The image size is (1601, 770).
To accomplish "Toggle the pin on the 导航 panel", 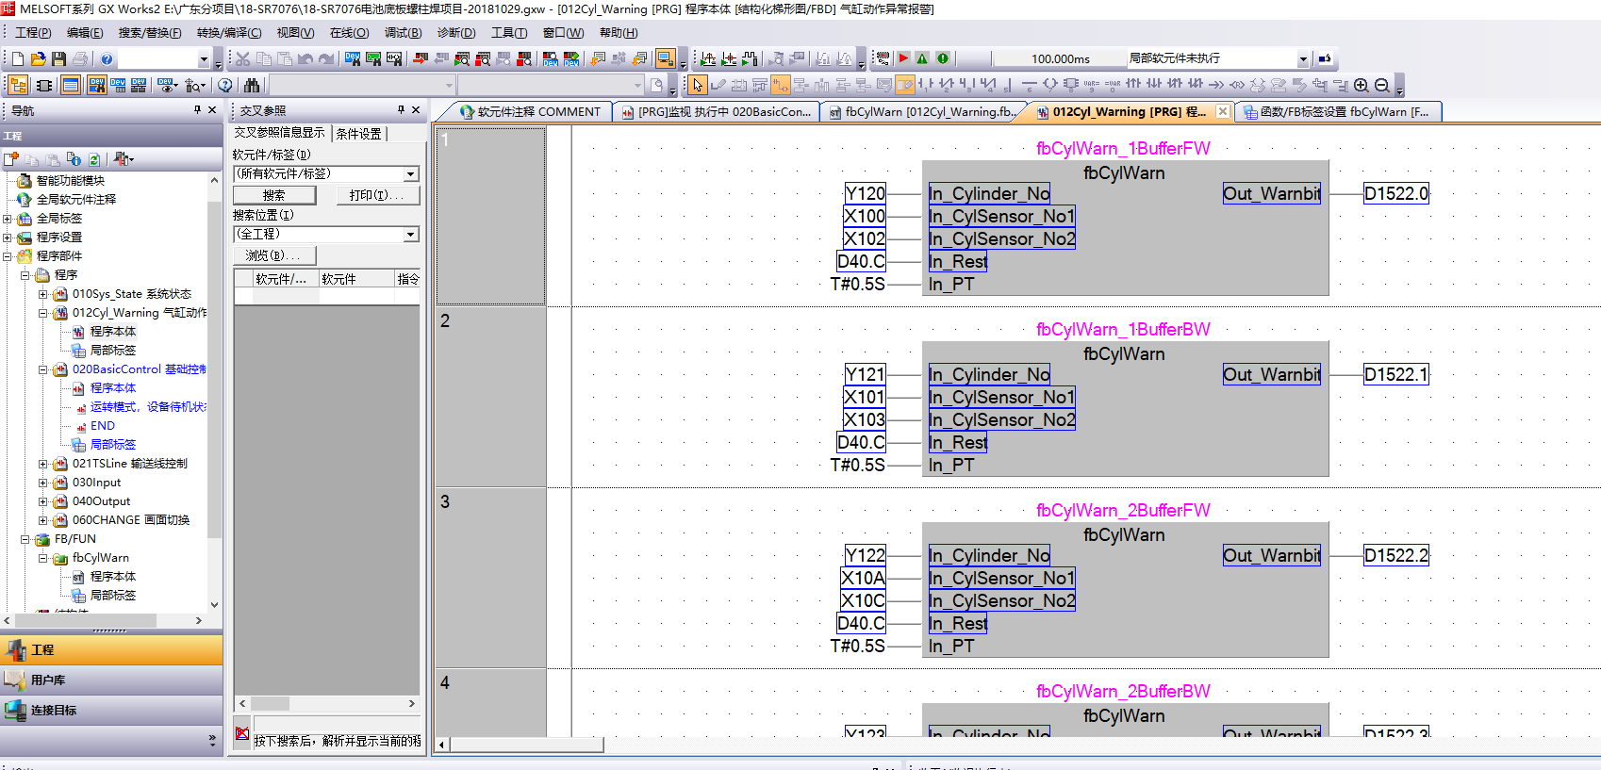I will pyautogui.click(x=197, y=110).
